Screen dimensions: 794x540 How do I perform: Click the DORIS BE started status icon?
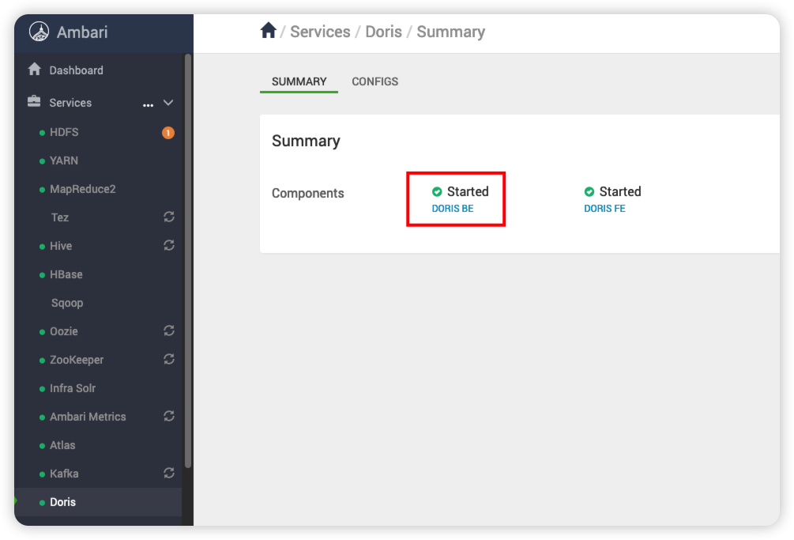coord(436,191)
